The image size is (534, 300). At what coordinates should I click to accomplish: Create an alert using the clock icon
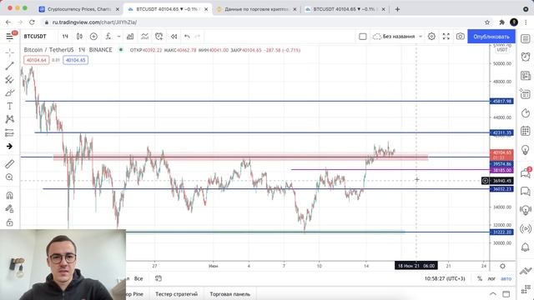(159, 37)
